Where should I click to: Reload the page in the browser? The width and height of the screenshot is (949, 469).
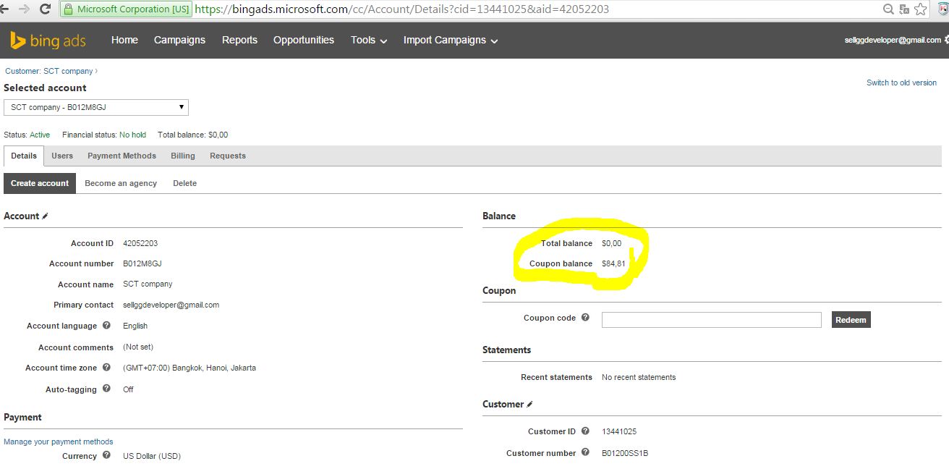pyautogui.click(x=45, y=9)
